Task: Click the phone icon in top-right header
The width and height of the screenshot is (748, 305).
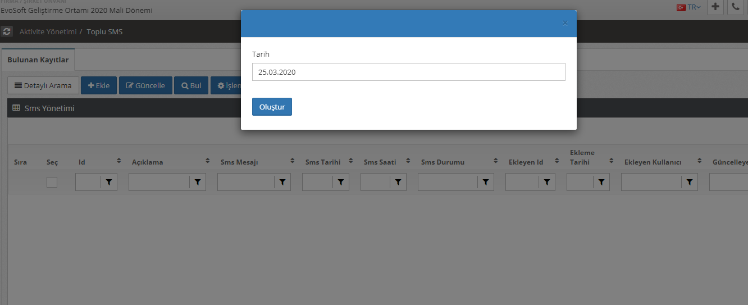Action: [736, 7]
